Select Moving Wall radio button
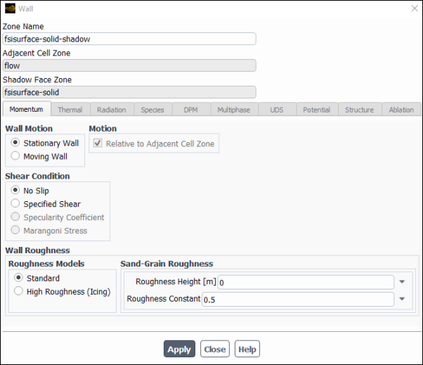Image resolution: width=423 pixels, height=365 pixels. point(15,155)
